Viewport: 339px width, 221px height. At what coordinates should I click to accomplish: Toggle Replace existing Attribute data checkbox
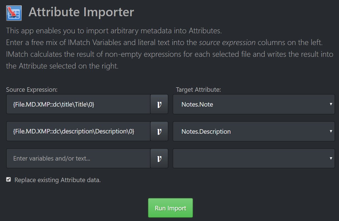click(9, 180)
